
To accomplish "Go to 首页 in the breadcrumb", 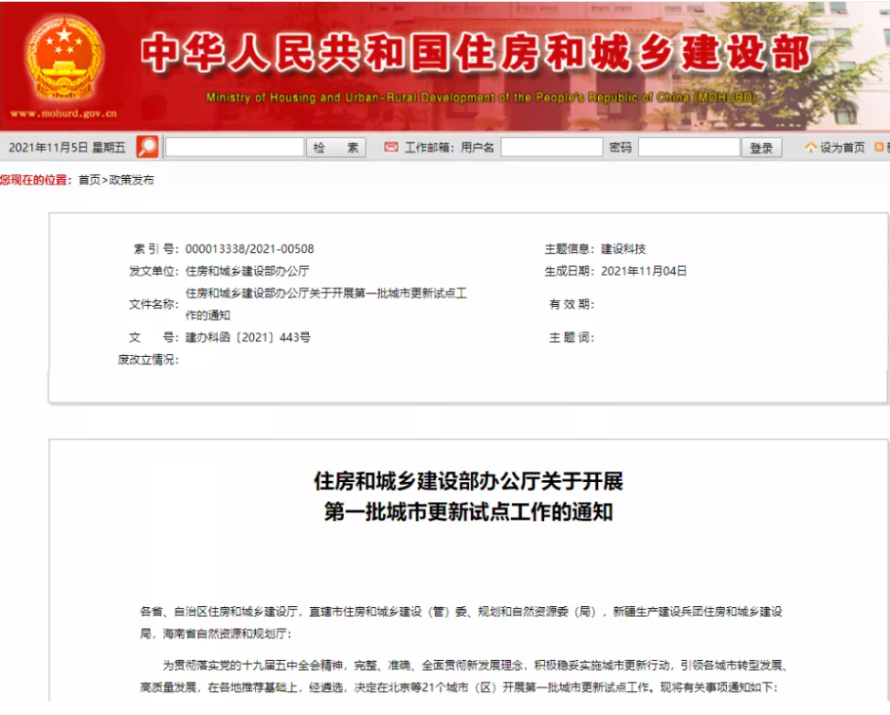I will (89, 180).
